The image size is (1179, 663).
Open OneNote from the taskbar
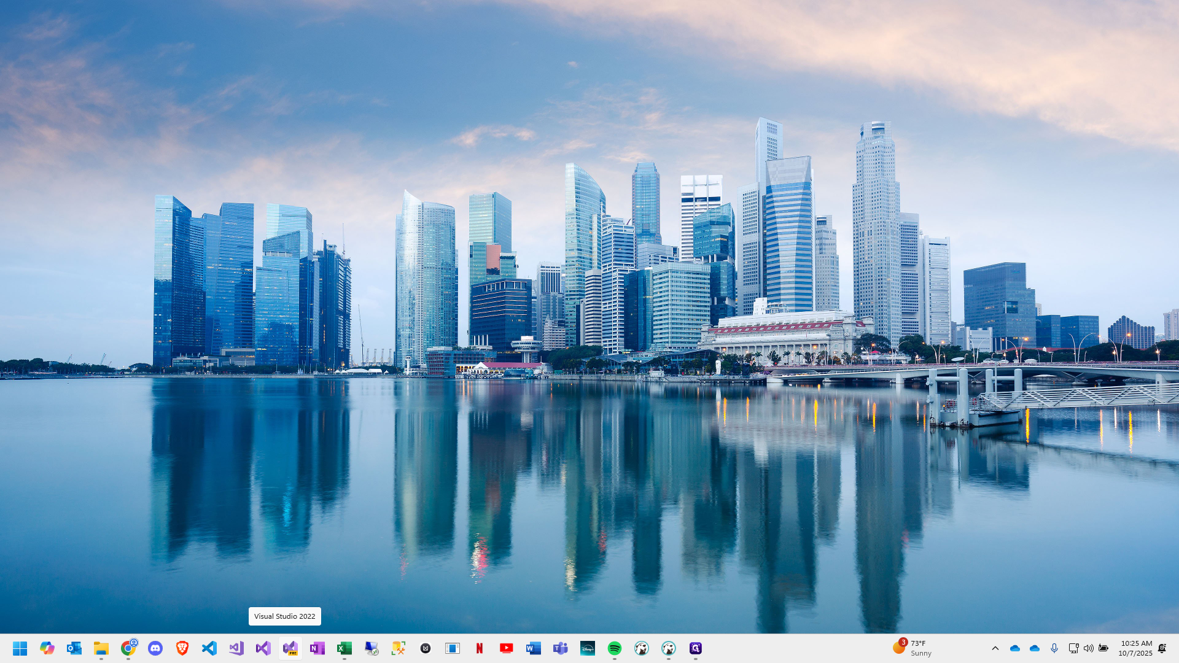[317, 648]
